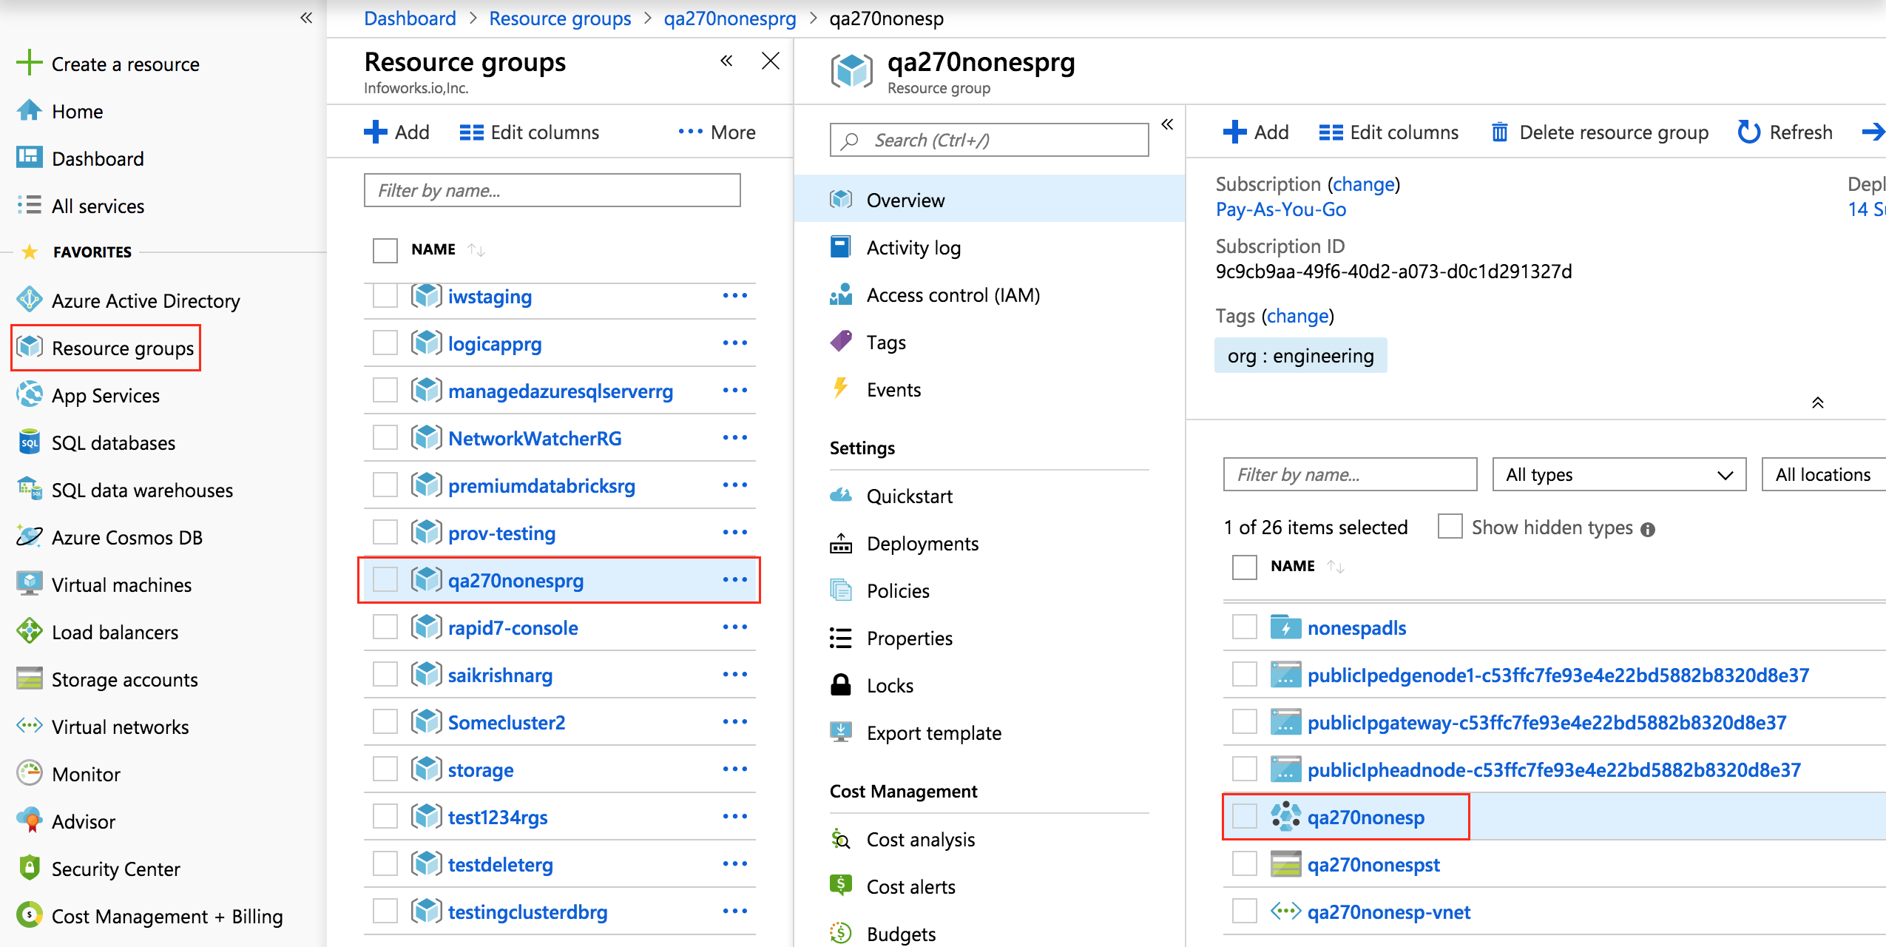Sort resource groups by NAME arrows
This screenshot has height=947, width=1886.
pyautogui.click(x=476, y=250)
